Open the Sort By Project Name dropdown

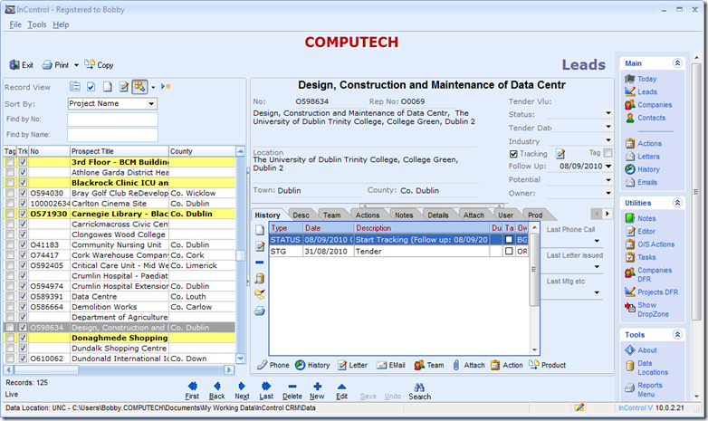click(x=151, y=104)
